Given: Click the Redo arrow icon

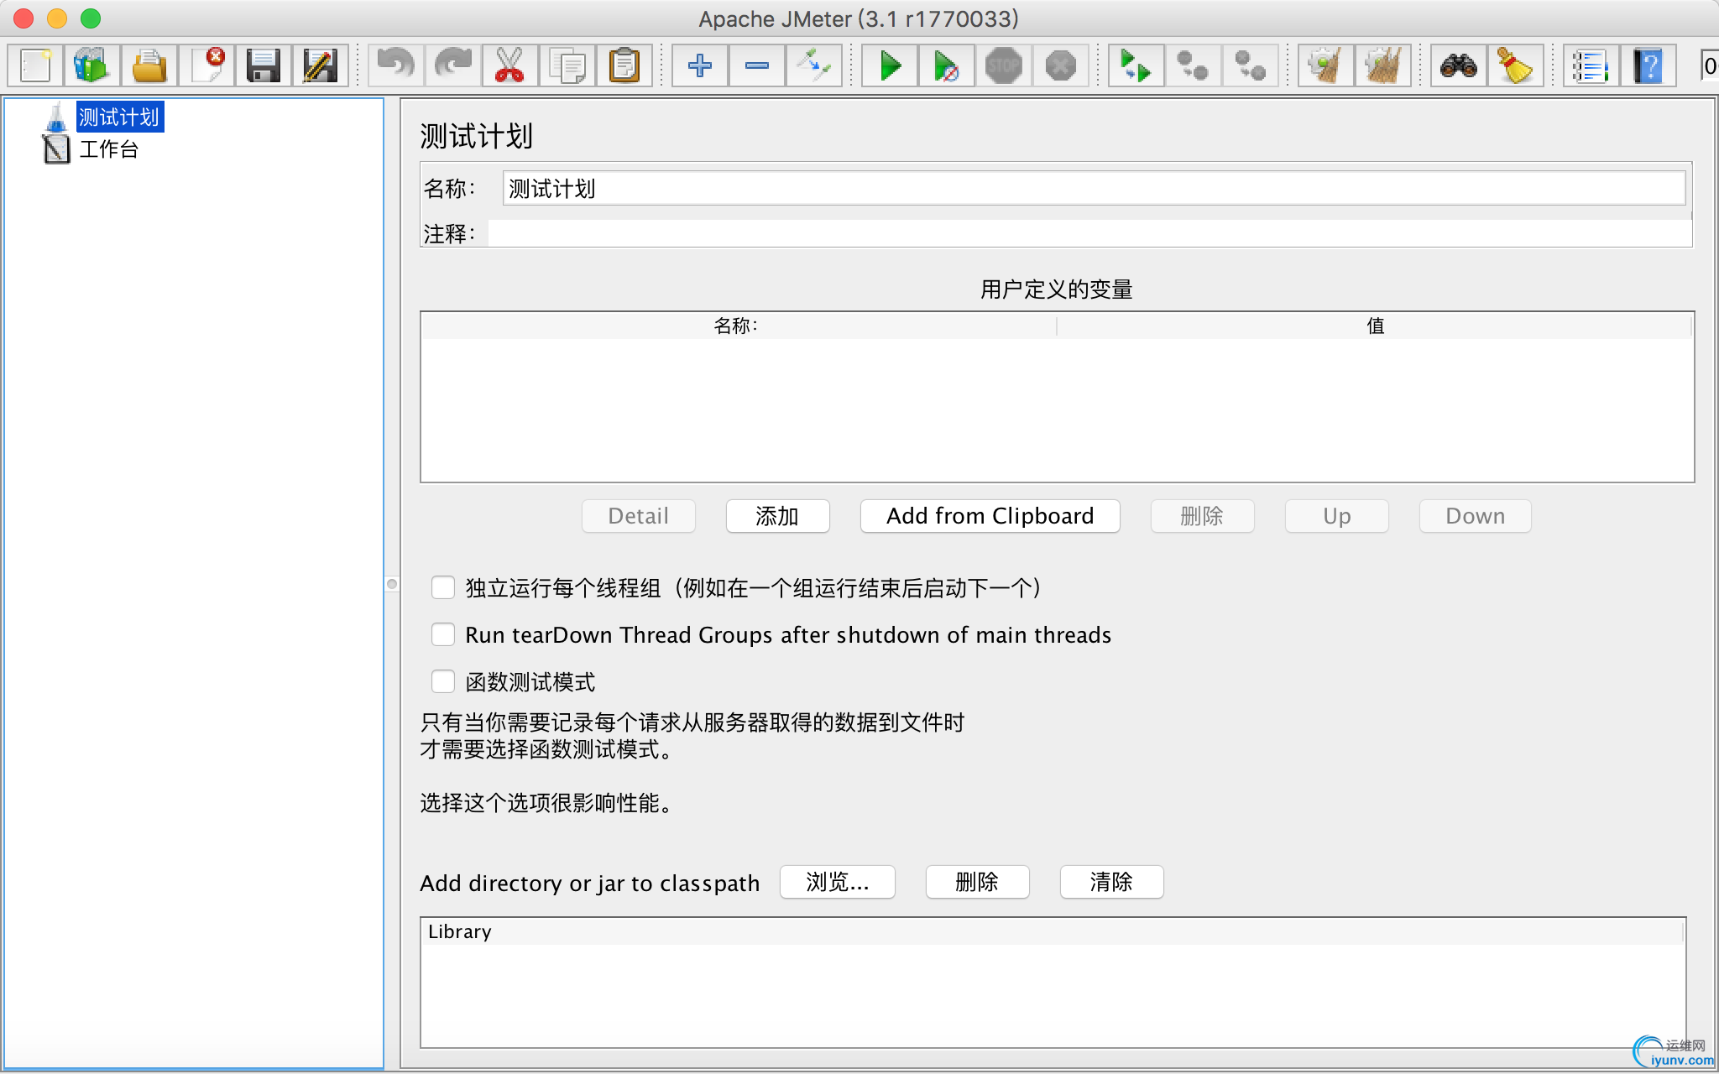Looking at the screenshot, I should click(x=453, y=65).
